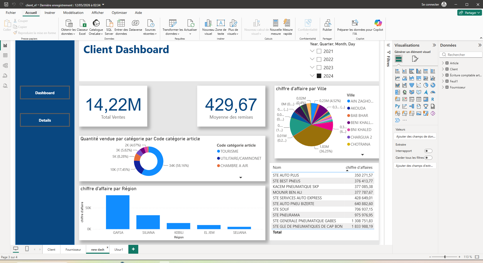
Task: Click the Details navigation button
Action: (45, 120)
